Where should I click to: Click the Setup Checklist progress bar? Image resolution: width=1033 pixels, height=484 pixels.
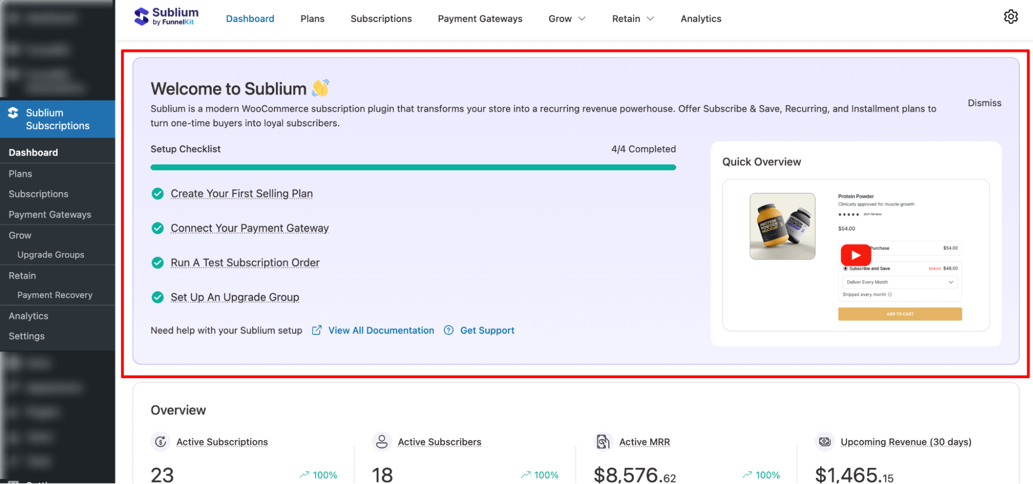click(413, 167)
